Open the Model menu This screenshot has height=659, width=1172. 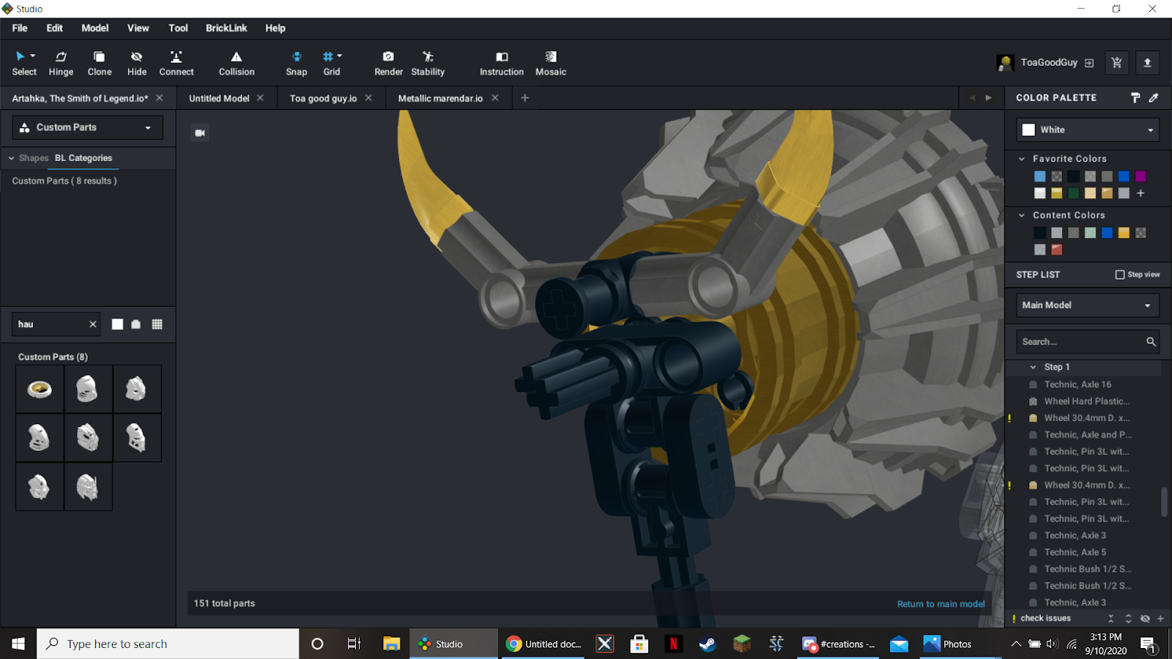tap(94, 28)
